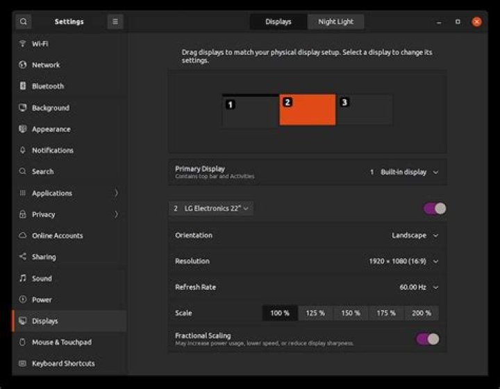Image resolution: width=500 pixels, height=389 pixels.
Task: Set scale to 100 %
Action: tap(280, 313)
